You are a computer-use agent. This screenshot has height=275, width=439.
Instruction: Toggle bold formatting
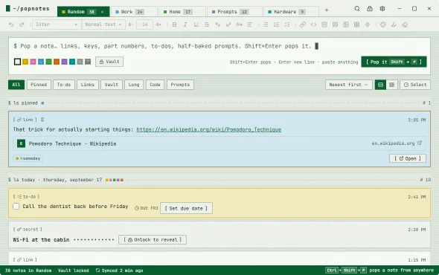(x=174, y=25)
